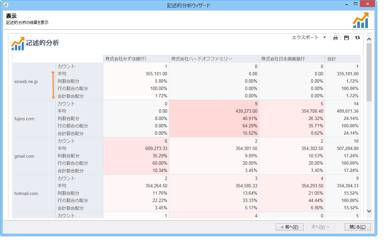Click the refresh arrows icon
The height and width of the screenshot is (244, 387).
point(357,38)
